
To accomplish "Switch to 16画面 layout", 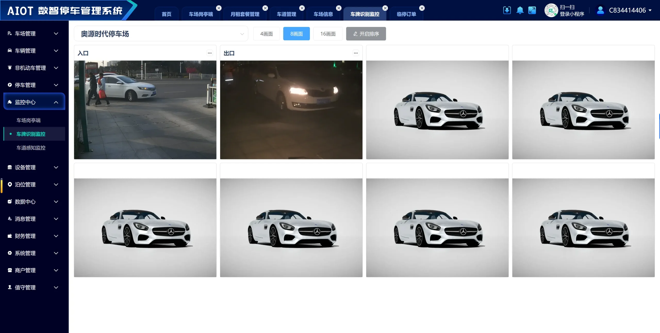I will (x=328, y=34).
